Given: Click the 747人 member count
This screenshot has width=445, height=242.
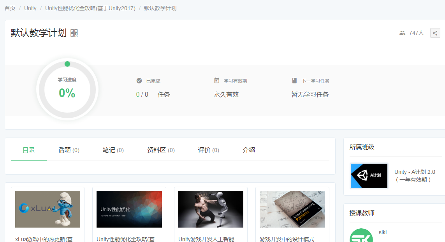Looking at the screenshot, I should (x=416, y=33).
